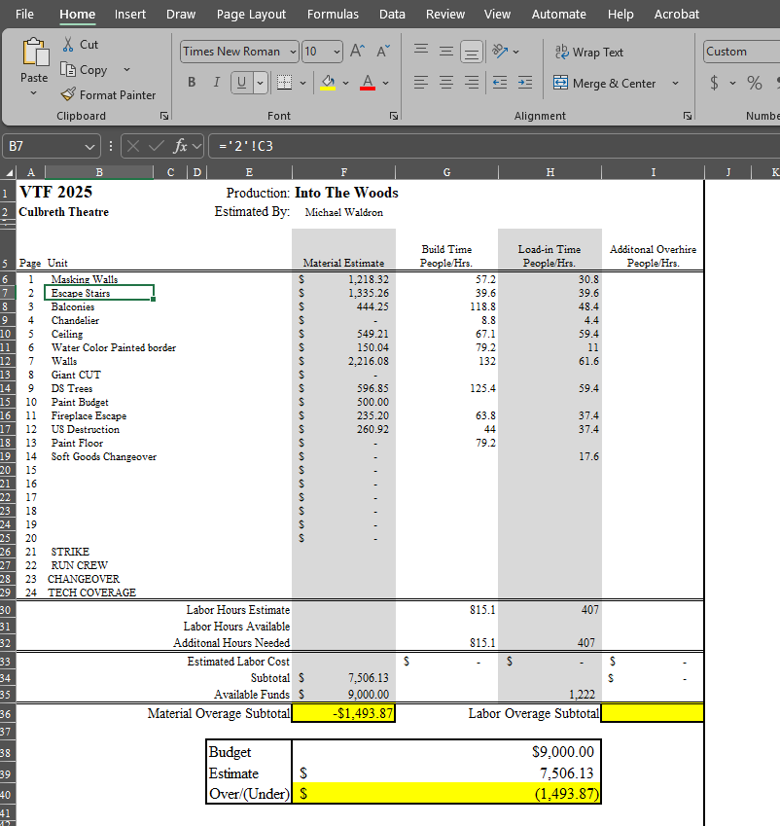Open Clipboard dialog launcher
This screenshot has width=780, height=826.
coord(164,116)
